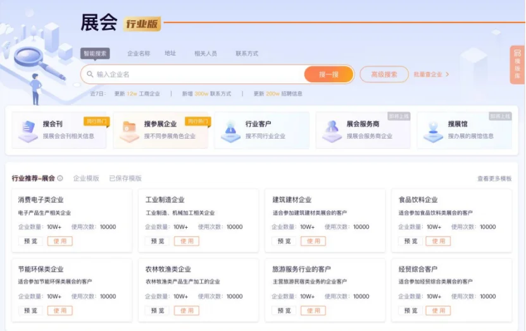Open the 搜展馆 location icon

coord(433,131)
